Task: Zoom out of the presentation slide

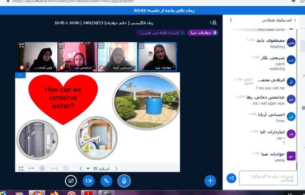Action: pos(66,169)
